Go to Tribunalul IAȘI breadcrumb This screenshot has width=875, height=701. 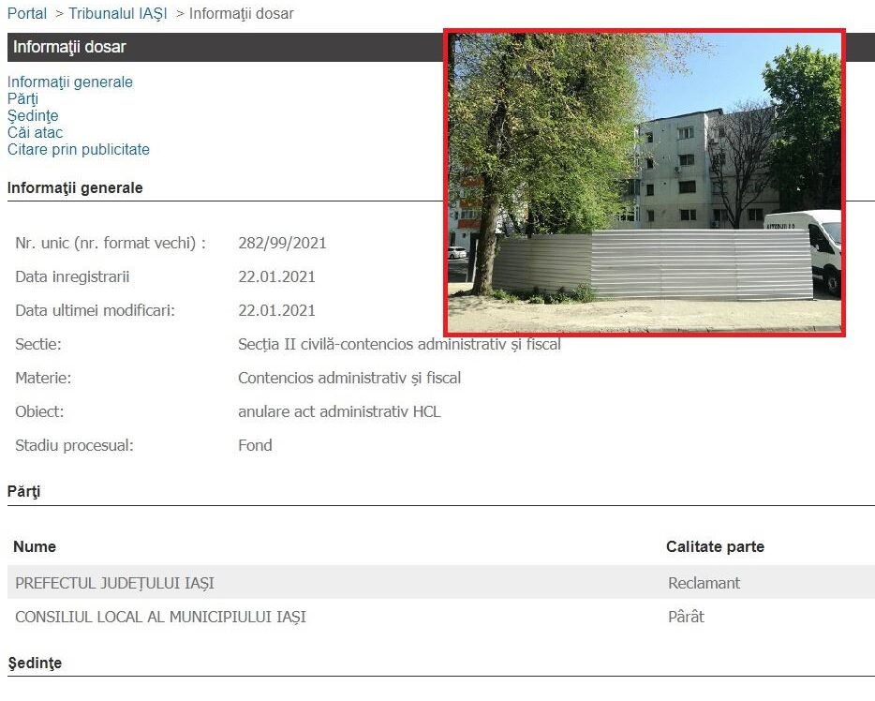click(118, 13)
